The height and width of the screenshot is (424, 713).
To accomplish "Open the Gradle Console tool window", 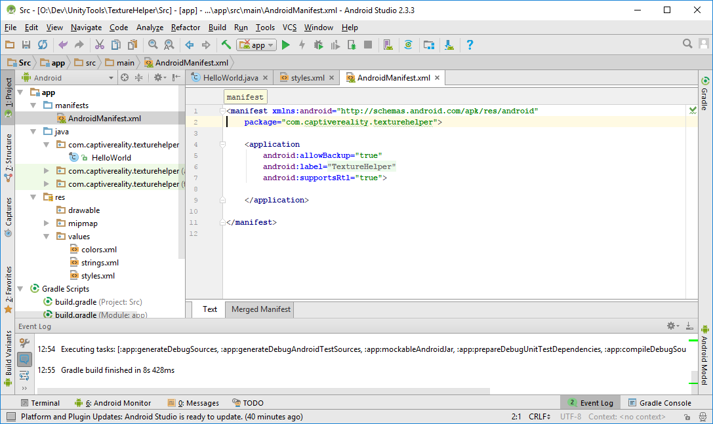I will [660, 402].
